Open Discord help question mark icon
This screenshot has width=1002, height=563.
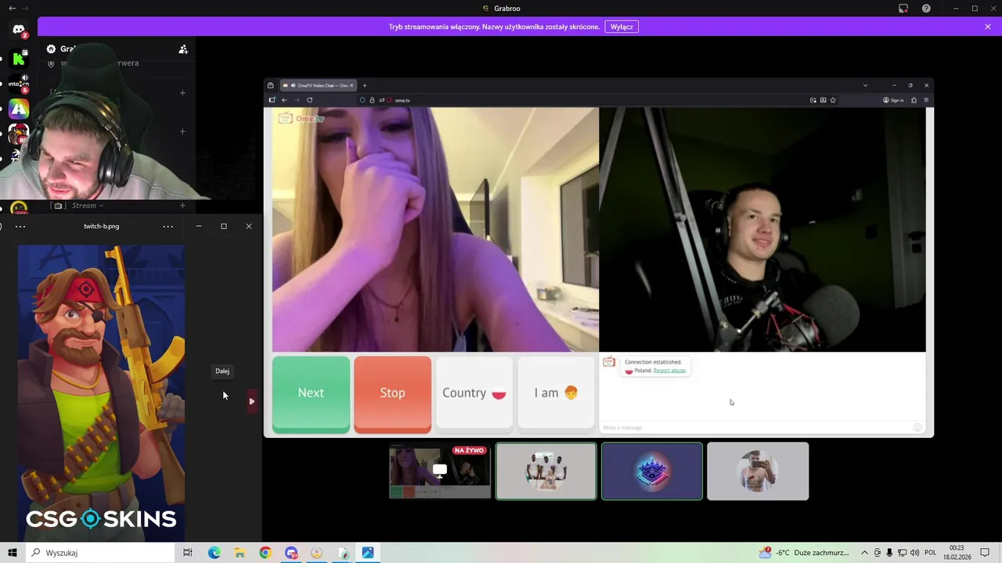(x=927, y=9)
